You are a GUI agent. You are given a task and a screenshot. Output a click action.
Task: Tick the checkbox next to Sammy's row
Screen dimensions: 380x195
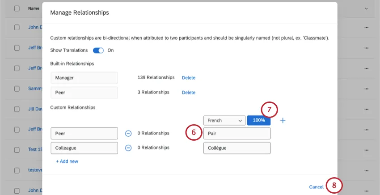click(x=17, y=89)
